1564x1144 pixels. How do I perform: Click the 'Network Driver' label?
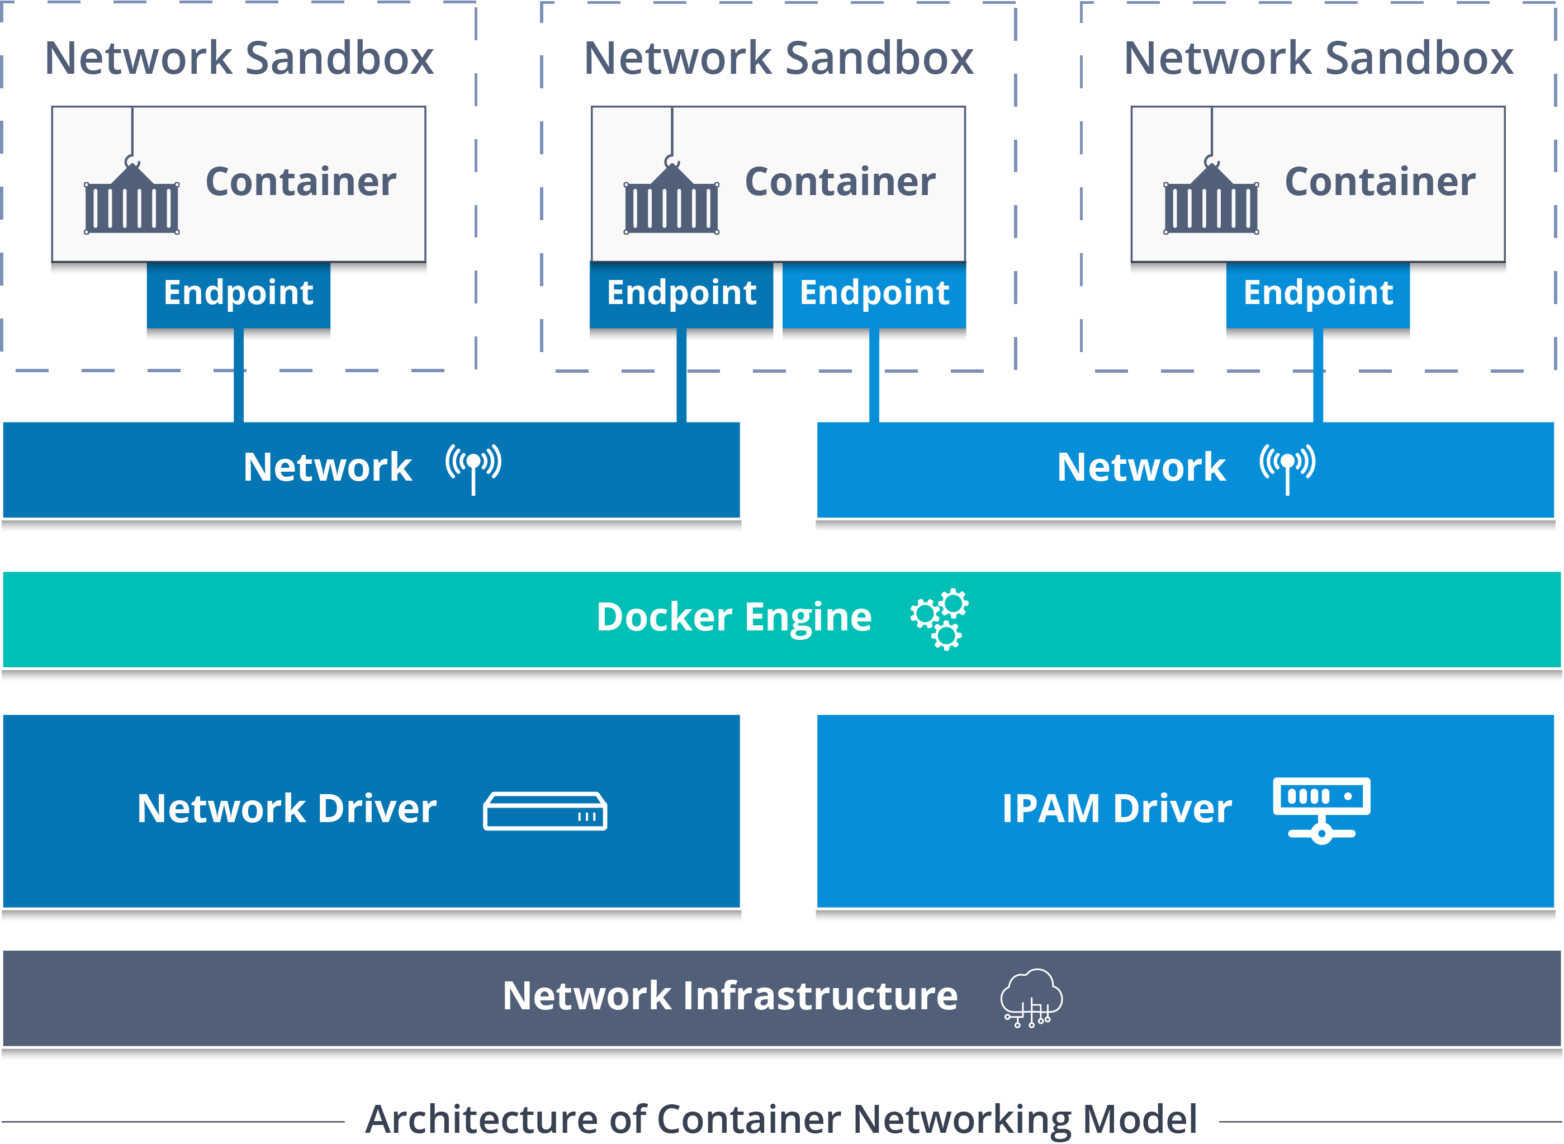pos(287,808)
